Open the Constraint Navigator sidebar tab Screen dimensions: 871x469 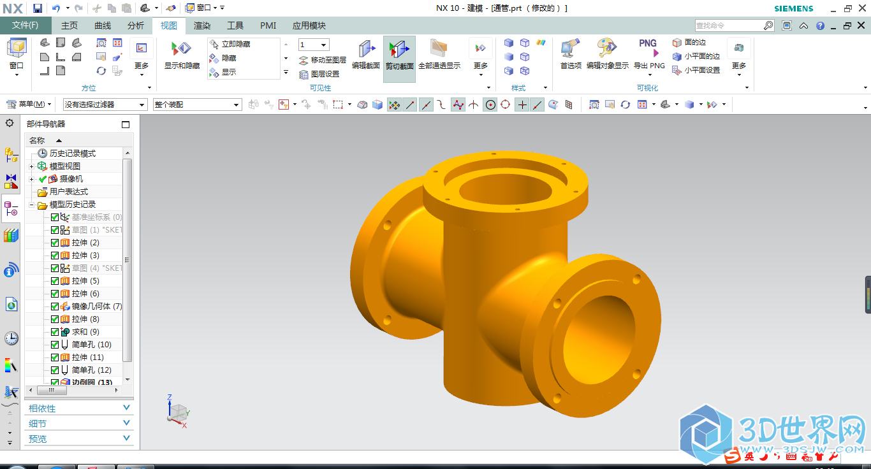(11, 181)
